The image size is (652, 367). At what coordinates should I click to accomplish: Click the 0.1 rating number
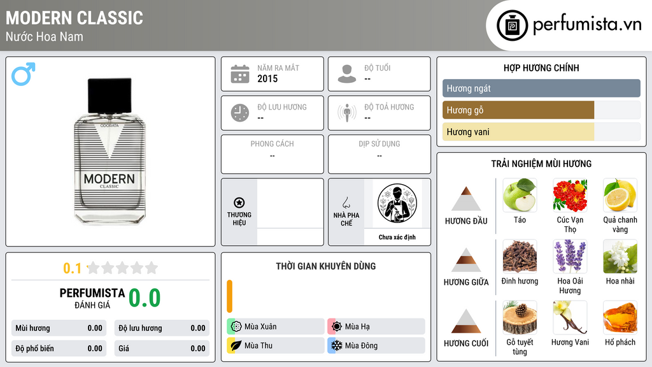(x=72, y=268)
